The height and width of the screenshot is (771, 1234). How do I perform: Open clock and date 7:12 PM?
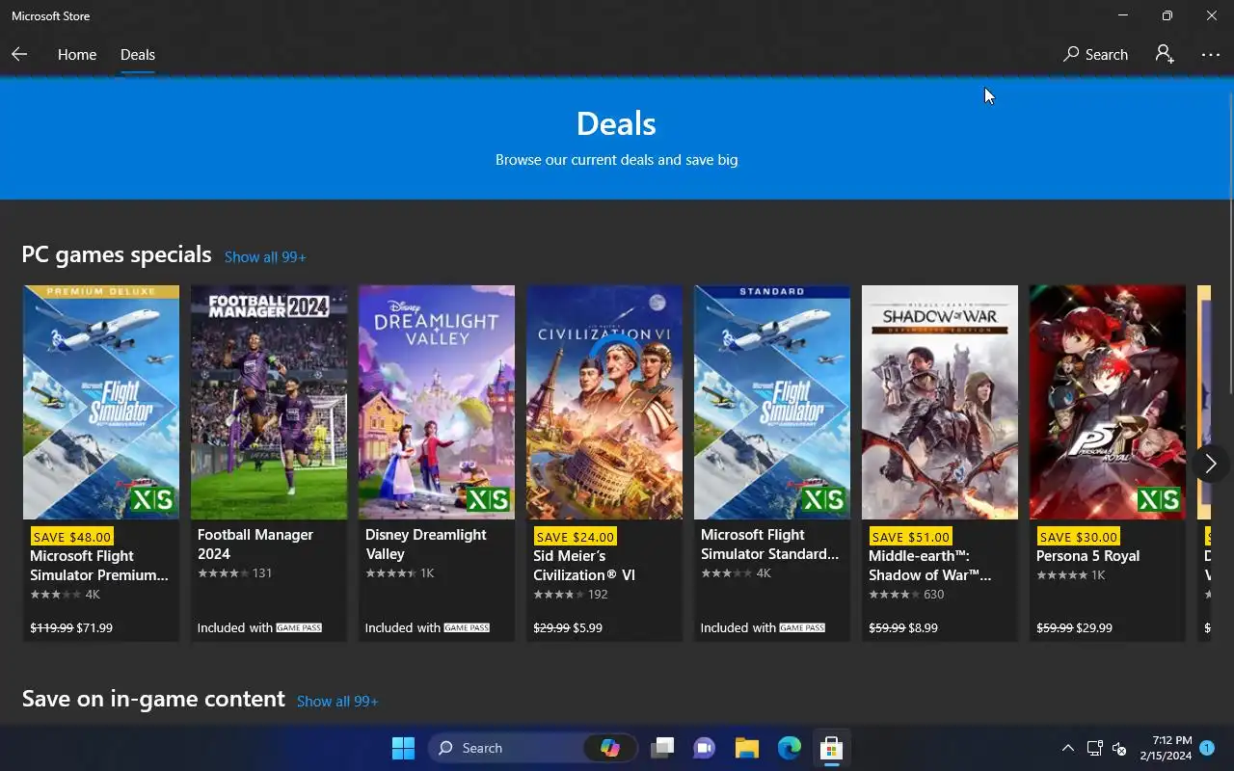[x=1166, y=748]
